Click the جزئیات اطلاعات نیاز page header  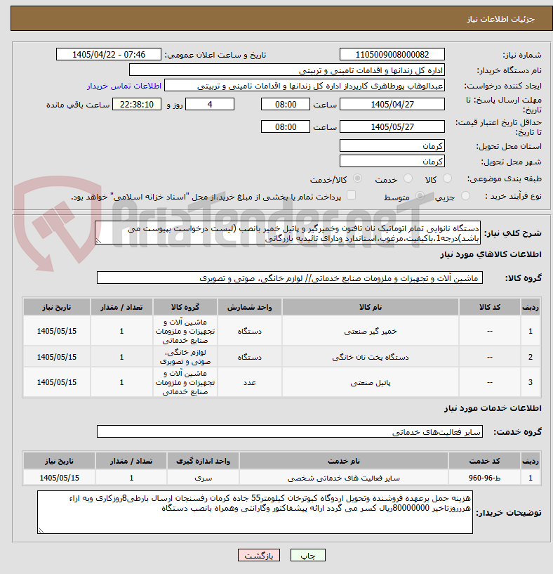point(500,19)
